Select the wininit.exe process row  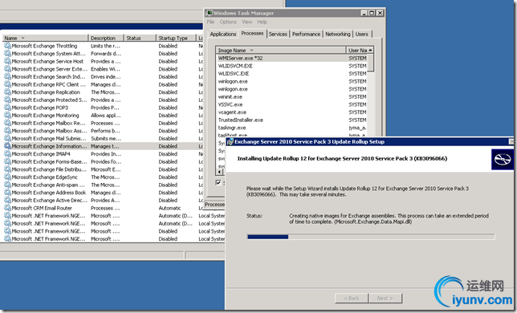pyautogui.click(x=291, y=97)
